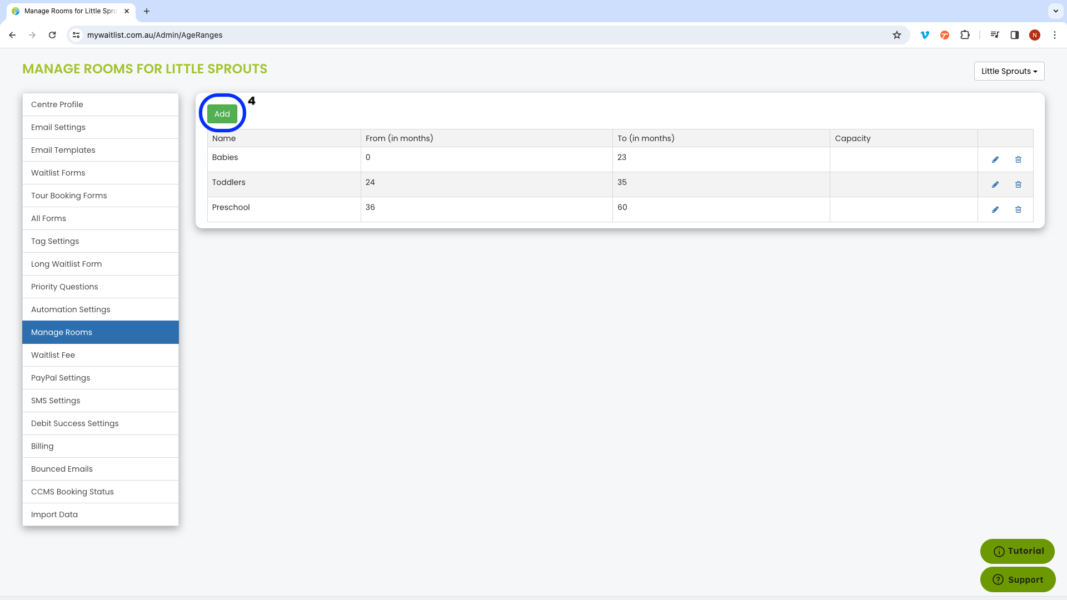Screen dimensions: 1067x600
Task: Click the green Add room button
Action: (x=222, y=114)
